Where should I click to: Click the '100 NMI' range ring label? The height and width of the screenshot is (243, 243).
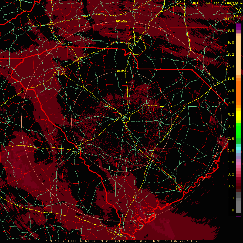point(121,21)
